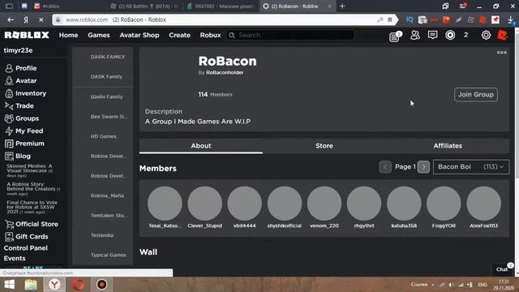519x292 pixels.
Task: Open the Trade item in sidebar
Action: 19,106
